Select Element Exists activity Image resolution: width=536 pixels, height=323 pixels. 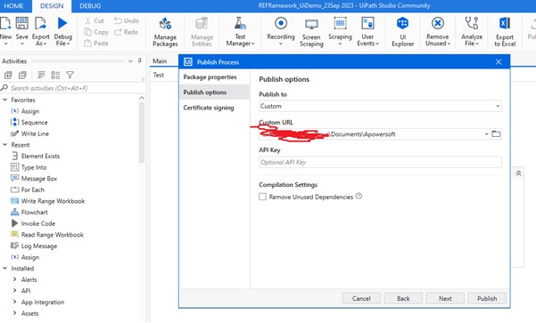[x=36, y=157]
